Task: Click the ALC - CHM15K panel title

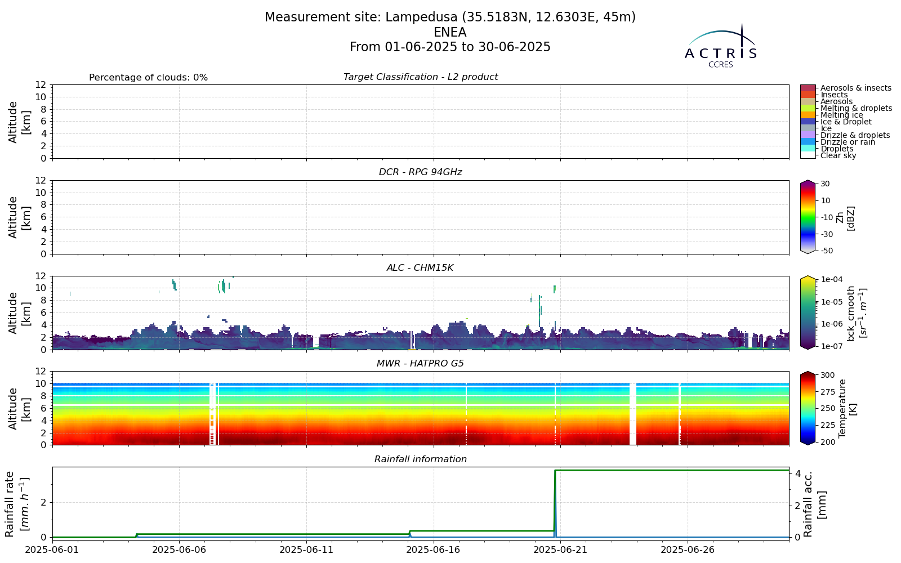Action: [420, 268]
